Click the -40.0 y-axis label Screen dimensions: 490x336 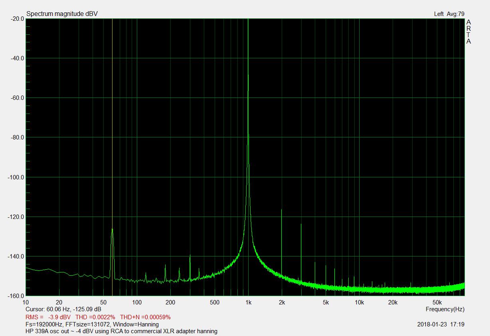16,58
